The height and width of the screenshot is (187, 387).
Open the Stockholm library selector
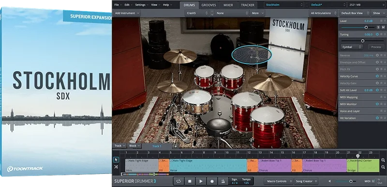click(x=284, y=5)
